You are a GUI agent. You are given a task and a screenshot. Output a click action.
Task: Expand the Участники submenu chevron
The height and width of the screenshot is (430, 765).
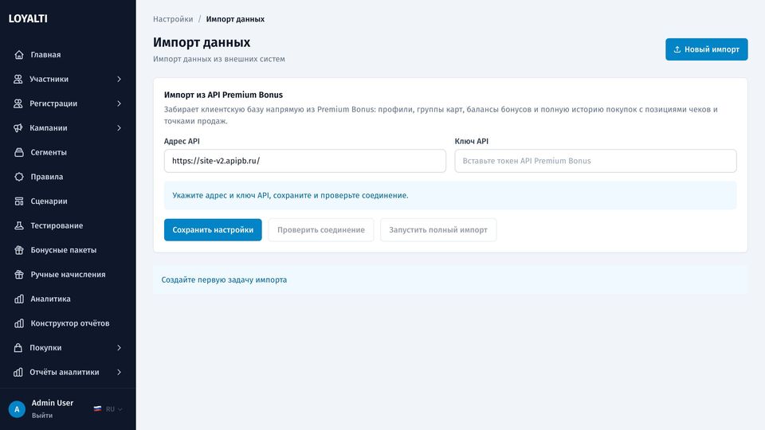click(x=119, y=79)
